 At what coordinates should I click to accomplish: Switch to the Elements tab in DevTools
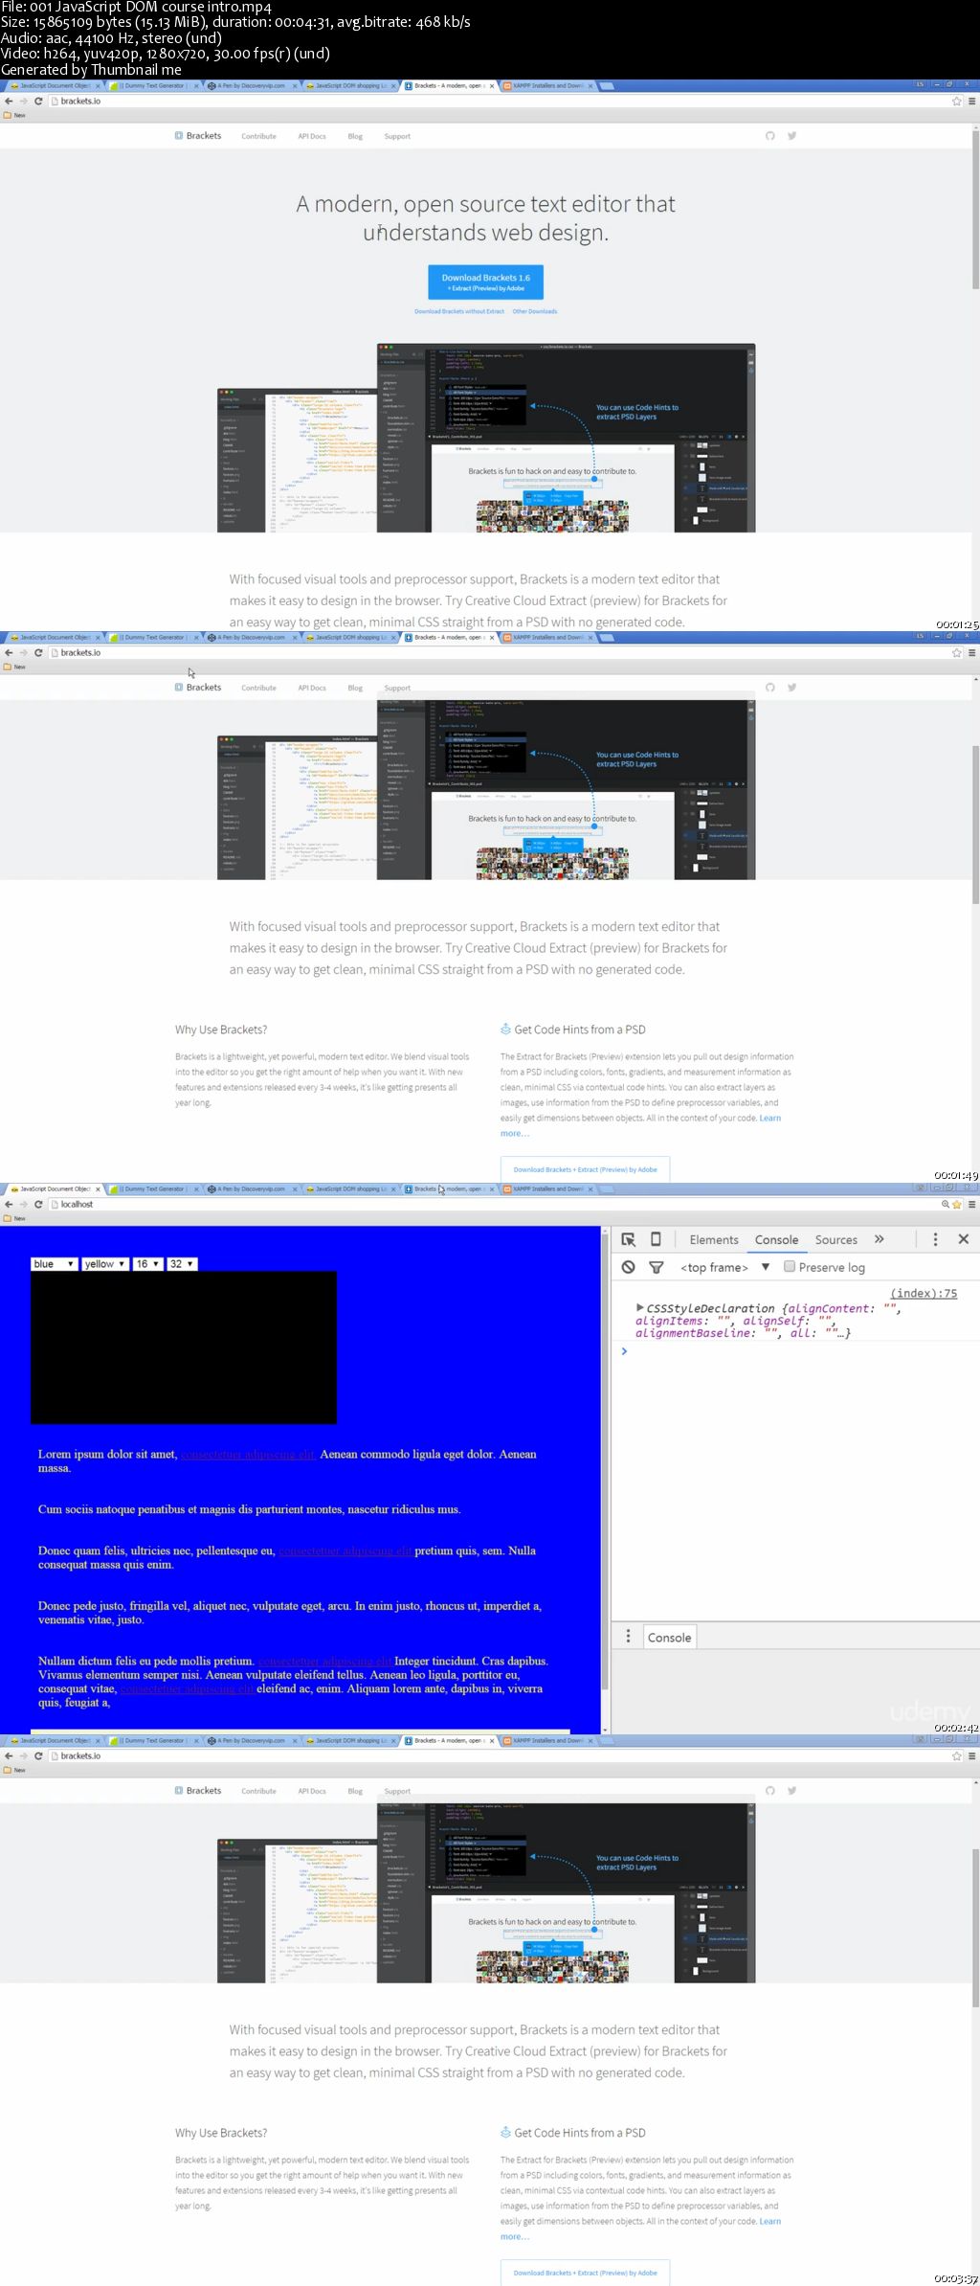coord(714,1239)
